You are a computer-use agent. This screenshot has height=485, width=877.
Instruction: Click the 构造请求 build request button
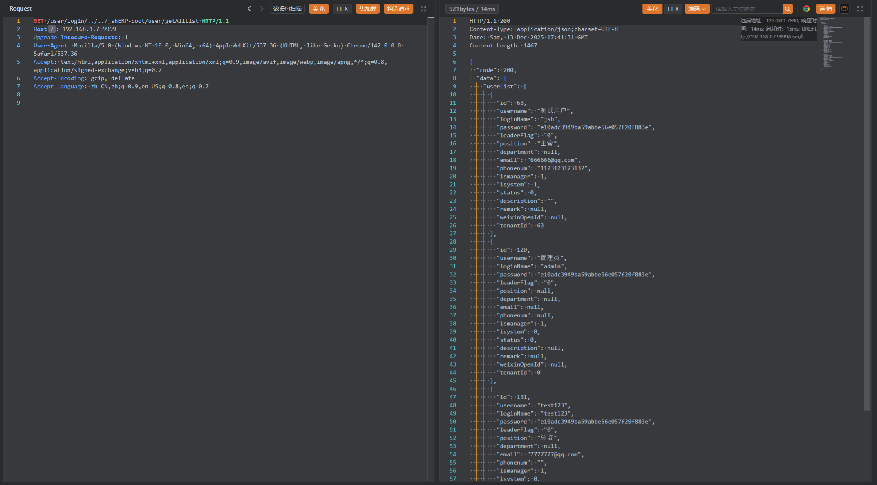pyautogui.click(x=398, y=9)
